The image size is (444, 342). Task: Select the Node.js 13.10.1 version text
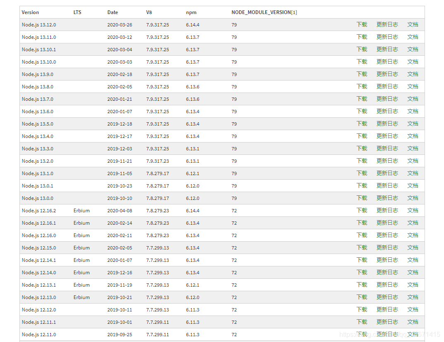point(39,50)
